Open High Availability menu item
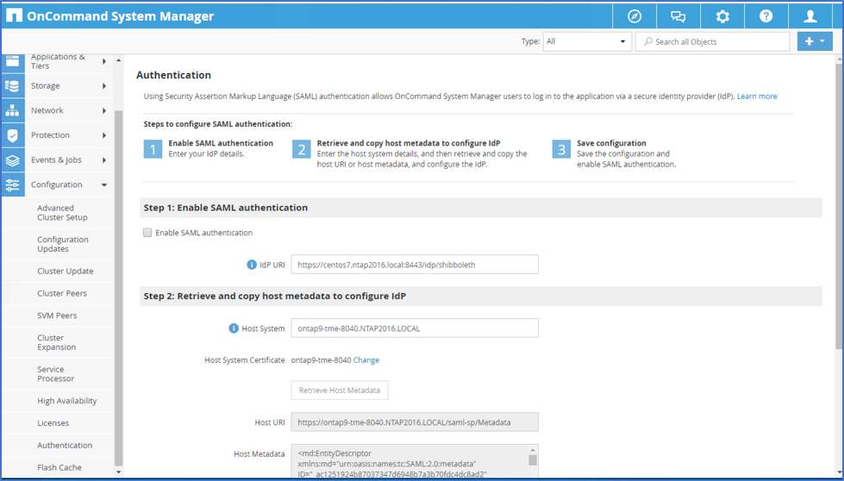This screenshot has height=481, width=844. [x=67, y=401]
